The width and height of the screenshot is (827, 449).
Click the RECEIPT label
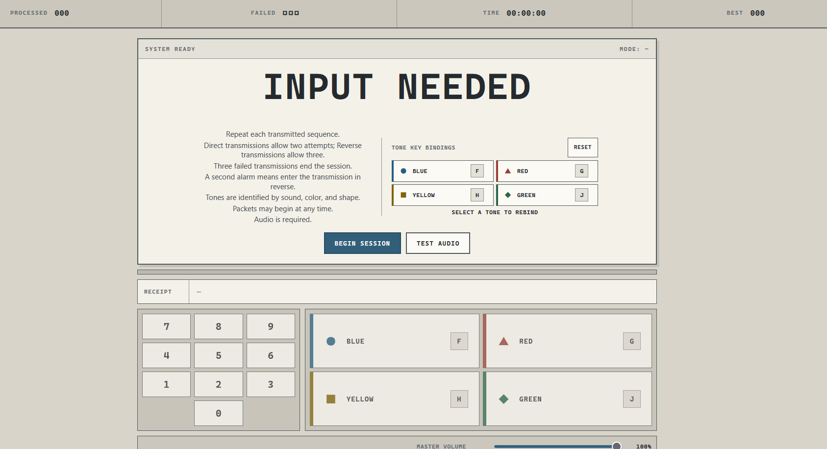click(158, 292)
